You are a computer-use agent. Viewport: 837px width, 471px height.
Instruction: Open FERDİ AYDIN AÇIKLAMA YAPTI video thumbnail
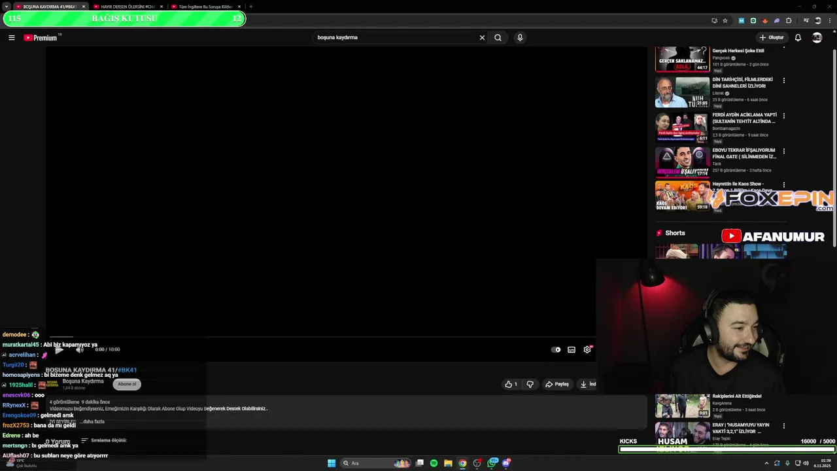682,128
